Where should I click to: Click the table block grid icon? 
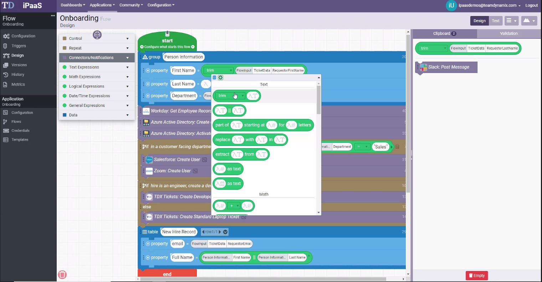pyautogui.click(x=145, y=232)
